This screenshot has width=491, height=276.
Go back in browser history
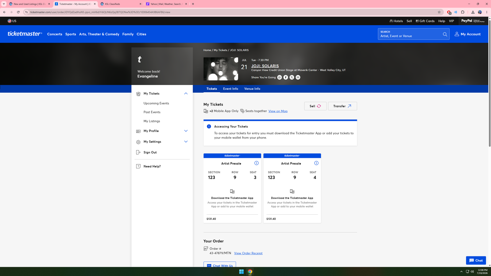pyautogui.click(x=4, y=12)
